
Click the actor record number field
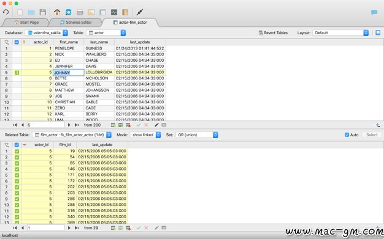(x=45, y=125)
